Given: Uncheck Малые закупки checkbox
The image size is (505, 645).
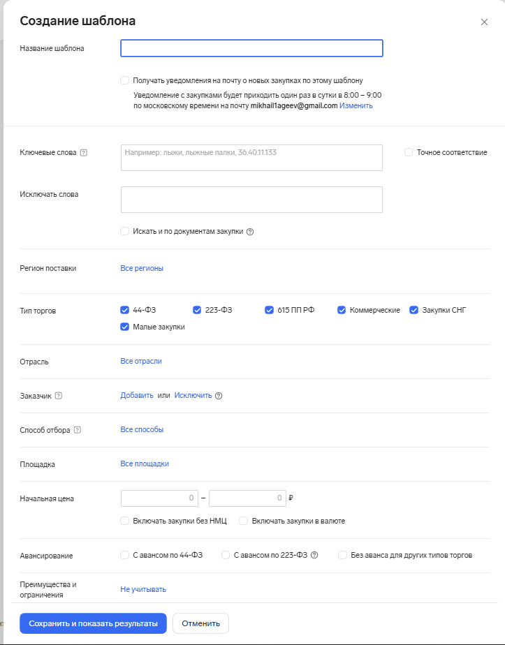Looking at the screenshot, I should 124,327.
